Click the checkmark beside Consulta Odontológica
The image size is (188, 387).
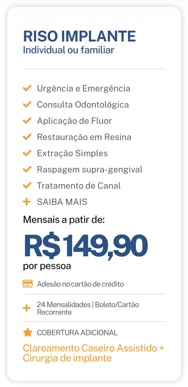pyautogui.click(x=27, y=104)
